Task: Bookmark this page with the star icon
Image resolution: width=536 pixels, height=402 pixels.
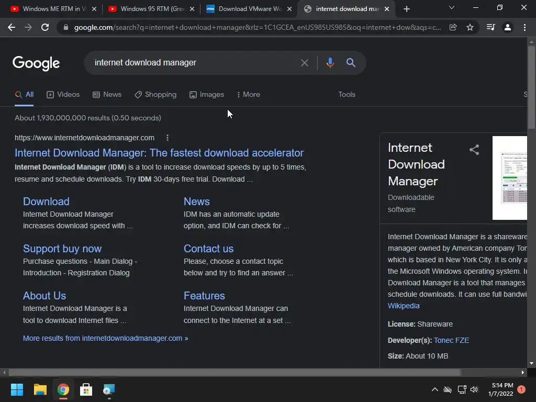Action: (x=470, y=27)
